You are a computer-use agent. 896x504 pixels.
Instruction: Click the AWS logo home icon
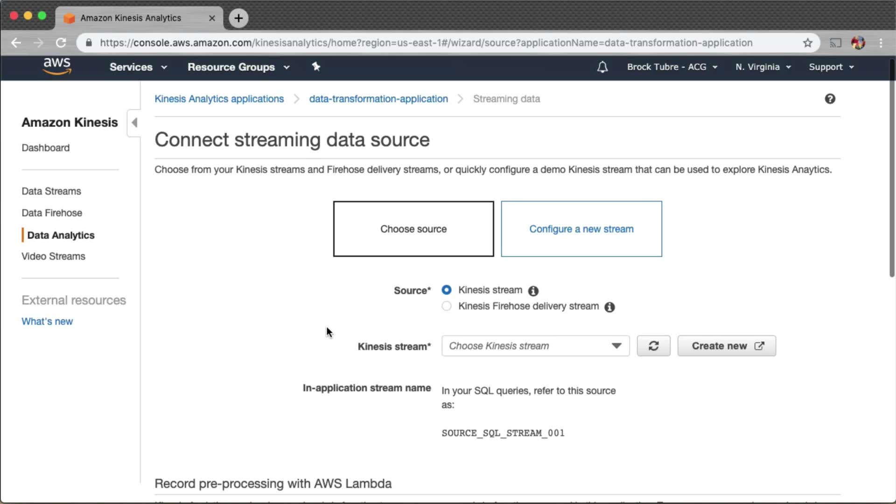click(57, 66)
